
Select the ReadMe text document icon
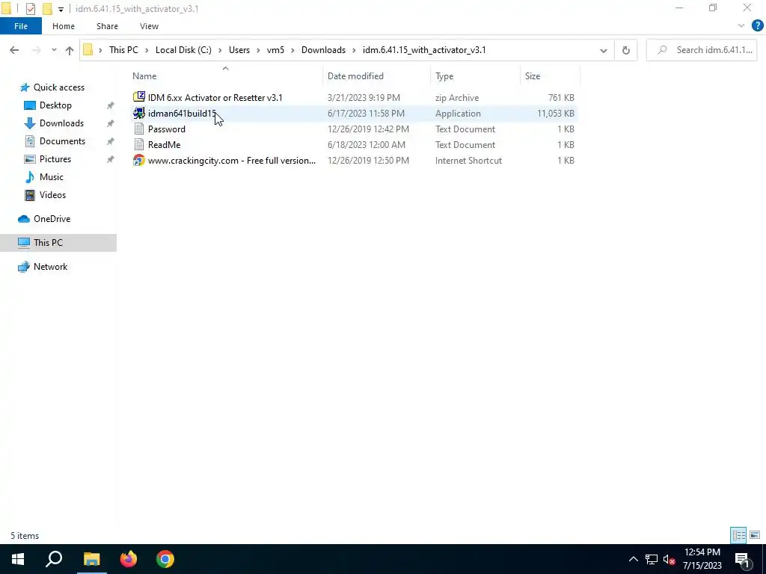(138, 144)
